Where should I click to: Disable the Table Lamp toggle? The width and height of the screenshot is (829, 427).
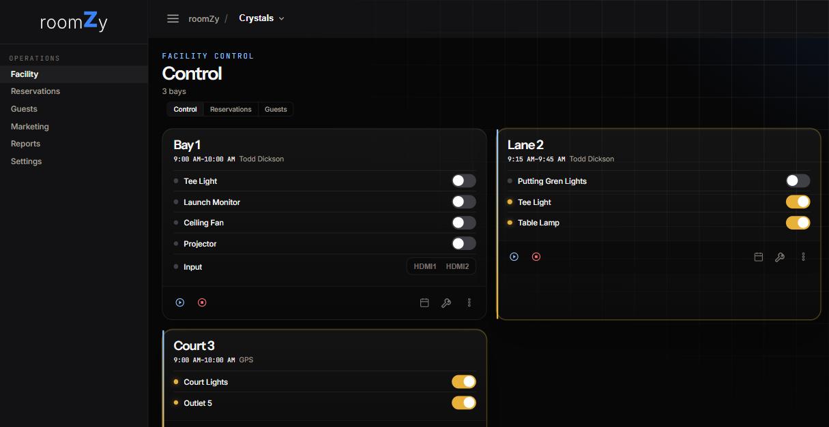pyautogui.click(x=798, y=223)
